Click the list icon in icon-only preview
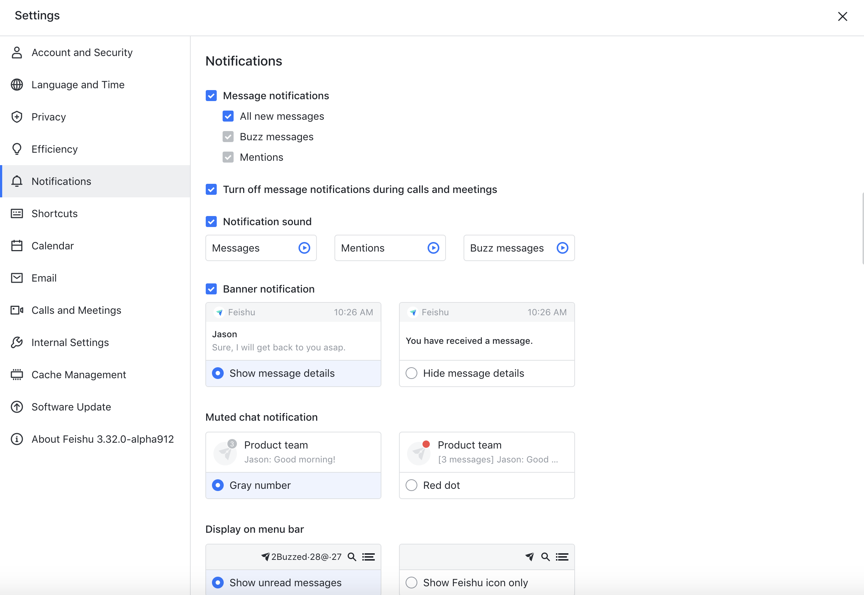Viewport: 864px width, 595px height. click(x=562, y=557)
